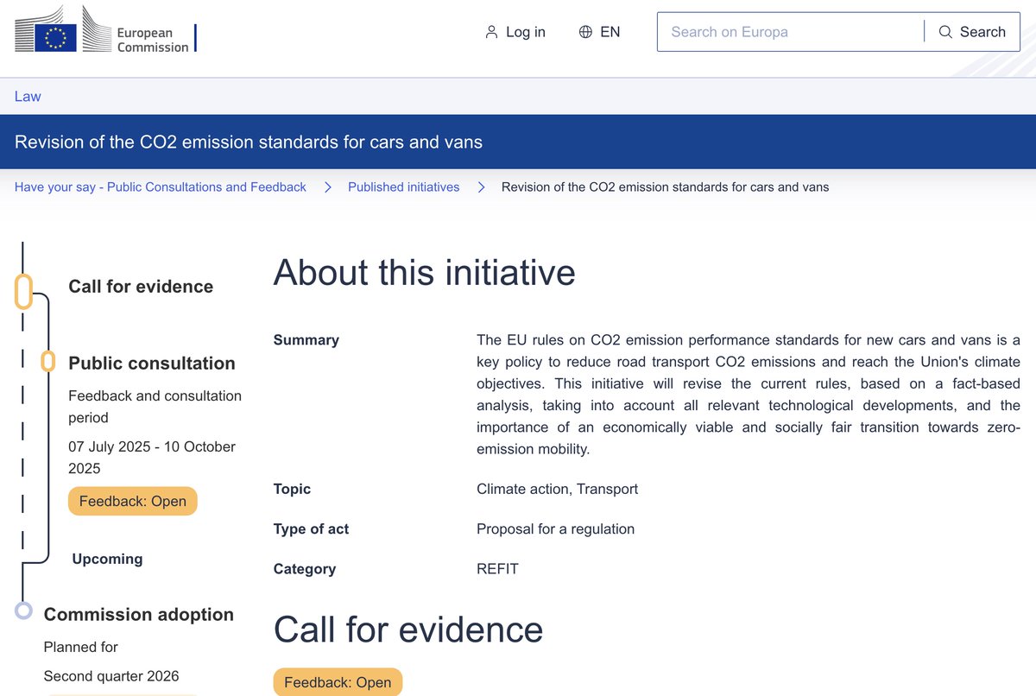Select Public consultation timeline step

[152, 364]
